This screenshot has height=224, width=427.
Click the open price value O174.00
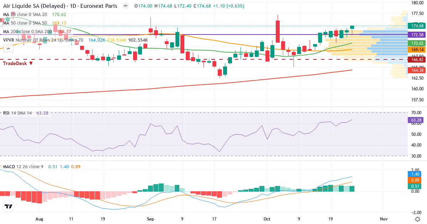point(144,6)
